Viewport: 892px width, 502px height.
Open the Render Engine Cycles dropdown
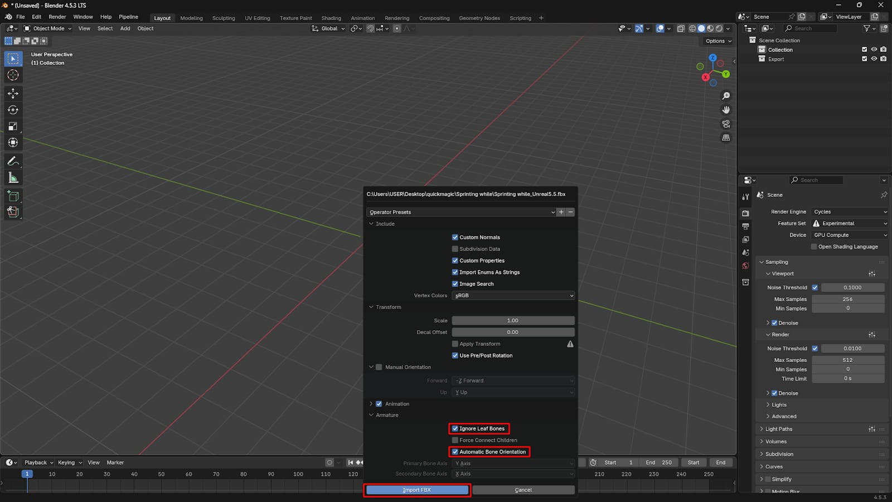point(849,212)
